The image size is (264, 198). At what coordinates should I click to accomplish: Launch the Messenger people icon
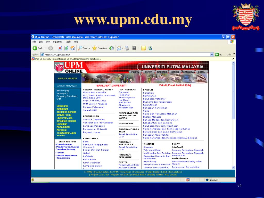[x=150, y=48]
